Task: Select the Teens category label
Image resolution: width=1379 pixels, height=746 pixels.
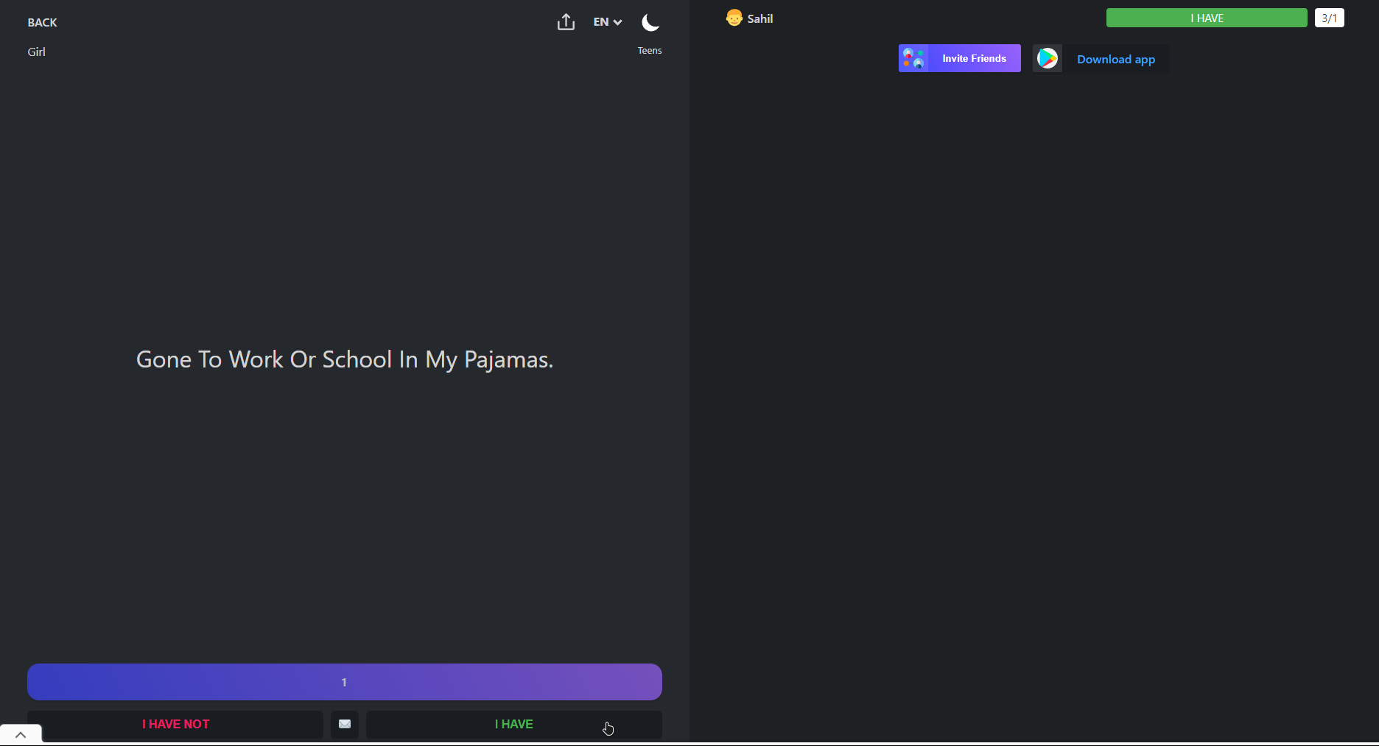Action: tap(649, 51)
